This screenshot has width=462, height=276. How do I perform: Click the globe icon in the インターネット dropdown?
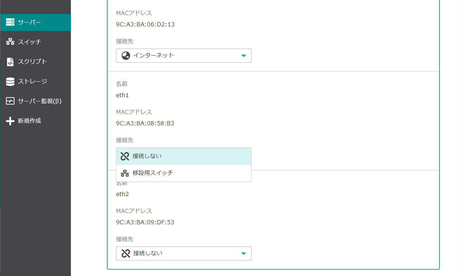click(126, 56)
